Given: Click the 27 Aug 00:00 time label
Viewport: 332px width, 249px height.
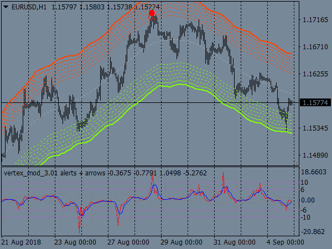Looking at the screenshot, I should [129, 242].
